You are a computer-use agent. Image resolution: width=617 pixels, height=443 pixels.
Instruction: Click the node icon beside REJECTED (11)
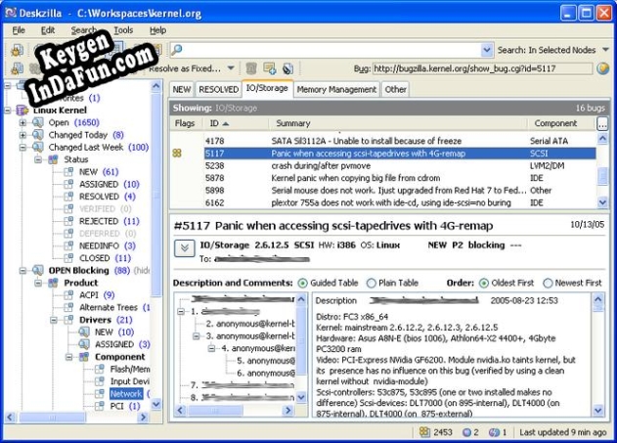click(x=68, y=221)
